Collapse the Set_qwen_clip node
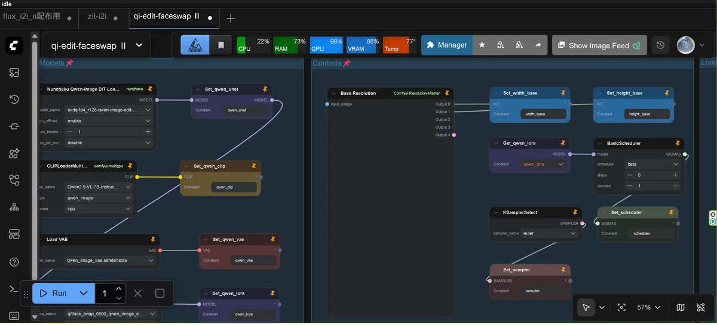717x325 pixels. click(186, 166)
